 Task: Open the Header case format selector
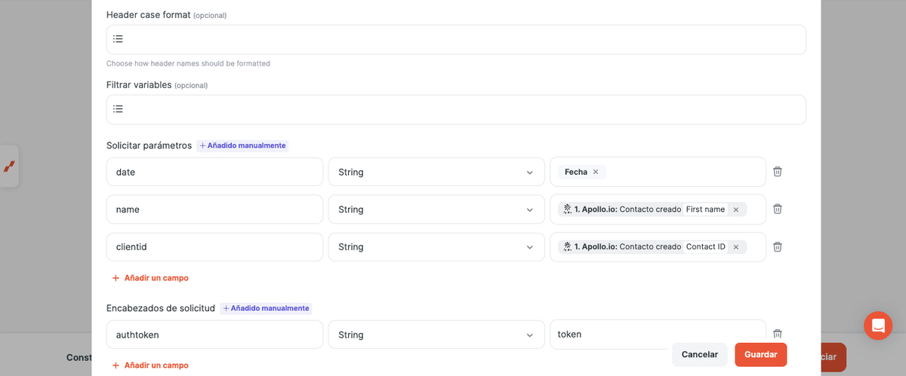coord(456,39)
